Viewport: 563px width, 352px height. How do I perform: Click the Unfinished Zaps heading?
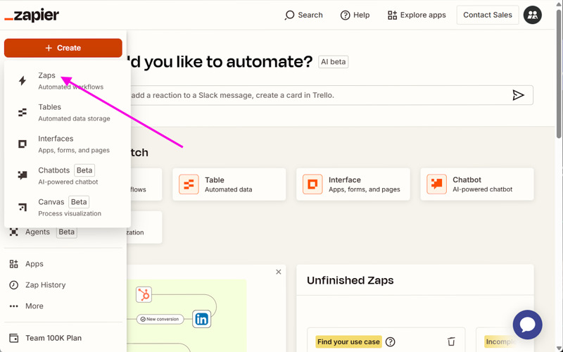pyautogui.click(x=350, y=280)
